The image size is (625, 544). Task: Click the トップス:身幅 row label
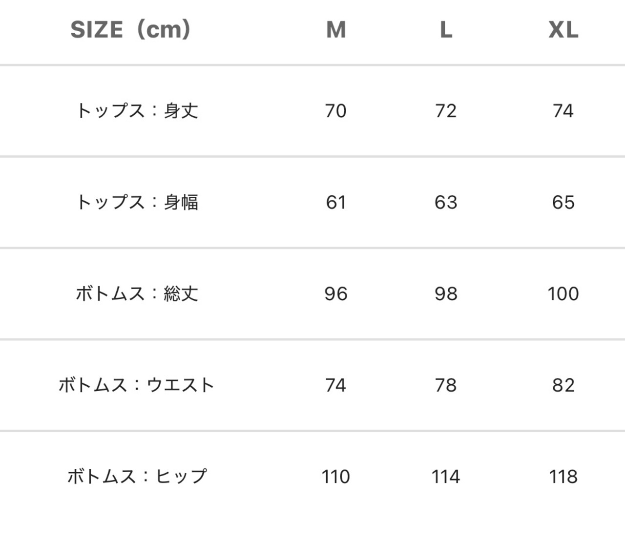(137, 202)
